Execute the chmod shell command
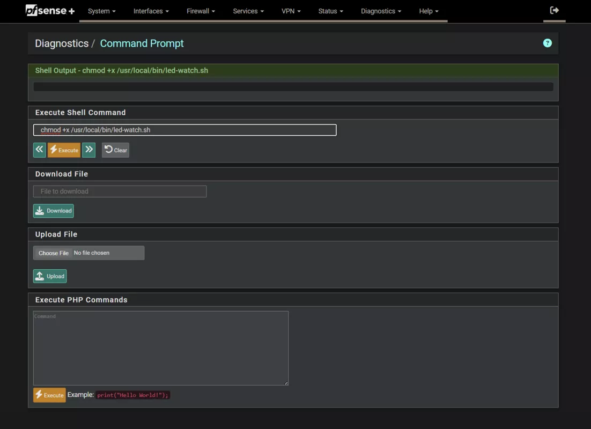 point(64,150)
